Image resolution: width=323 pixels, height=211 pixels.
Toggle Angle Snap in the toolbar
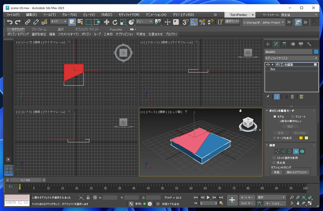pos(194,22)
